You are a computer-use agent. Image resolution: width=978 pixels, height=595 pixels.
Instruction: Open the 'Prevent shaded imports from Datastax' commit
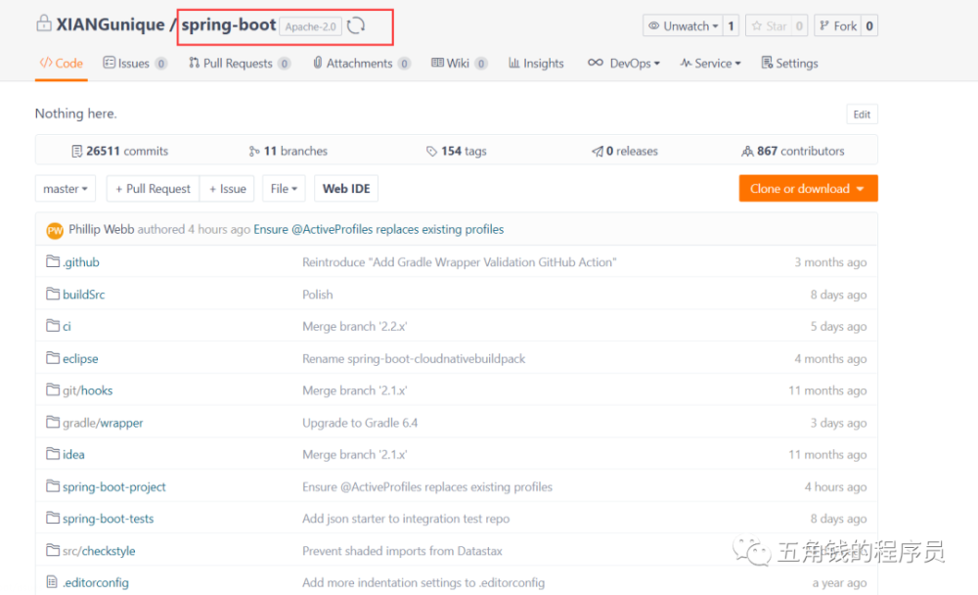tap(402, 551)
